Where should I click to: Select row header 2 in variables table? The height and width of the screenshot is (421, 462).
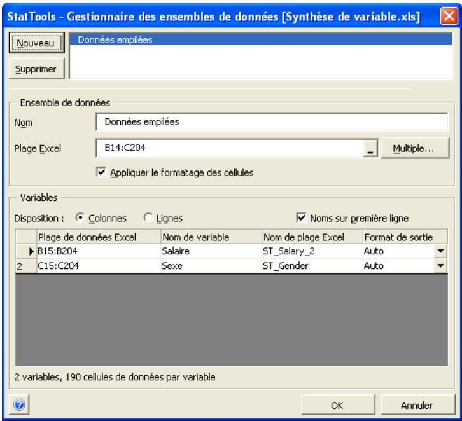point(26,266)
